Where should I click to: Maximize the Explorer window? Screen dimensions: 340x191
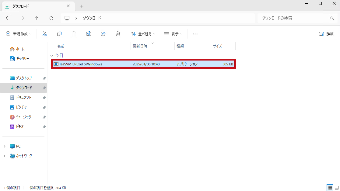click(320, 3)
